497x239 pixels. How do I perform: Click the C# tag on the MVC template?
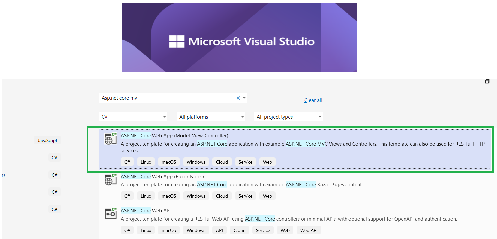coord(127,162)
